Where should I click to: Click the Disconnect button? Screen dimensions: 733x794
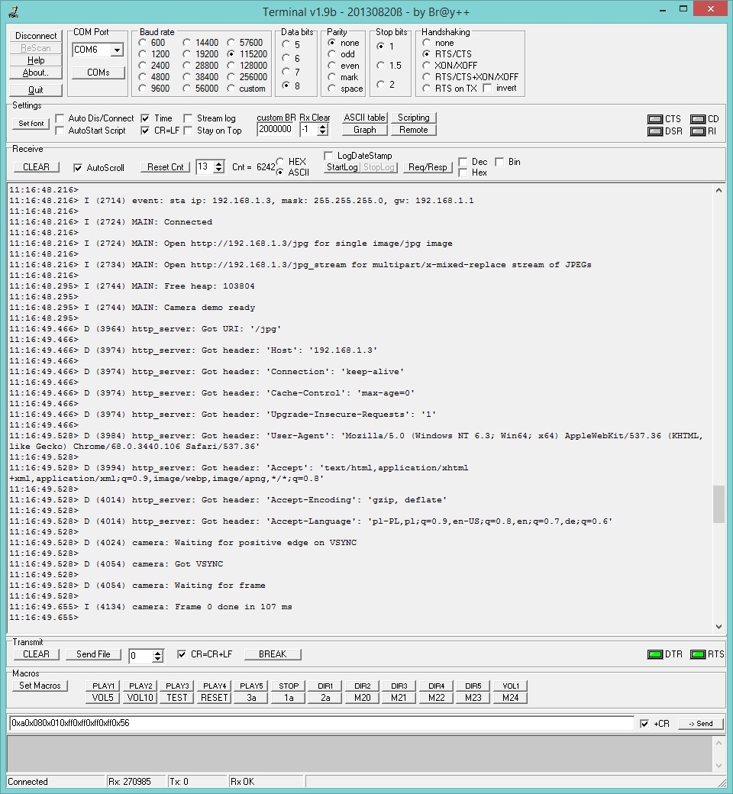[x=35, y=35]
